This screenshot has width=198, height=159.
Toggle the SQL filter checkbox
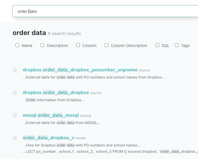point(157,45)
